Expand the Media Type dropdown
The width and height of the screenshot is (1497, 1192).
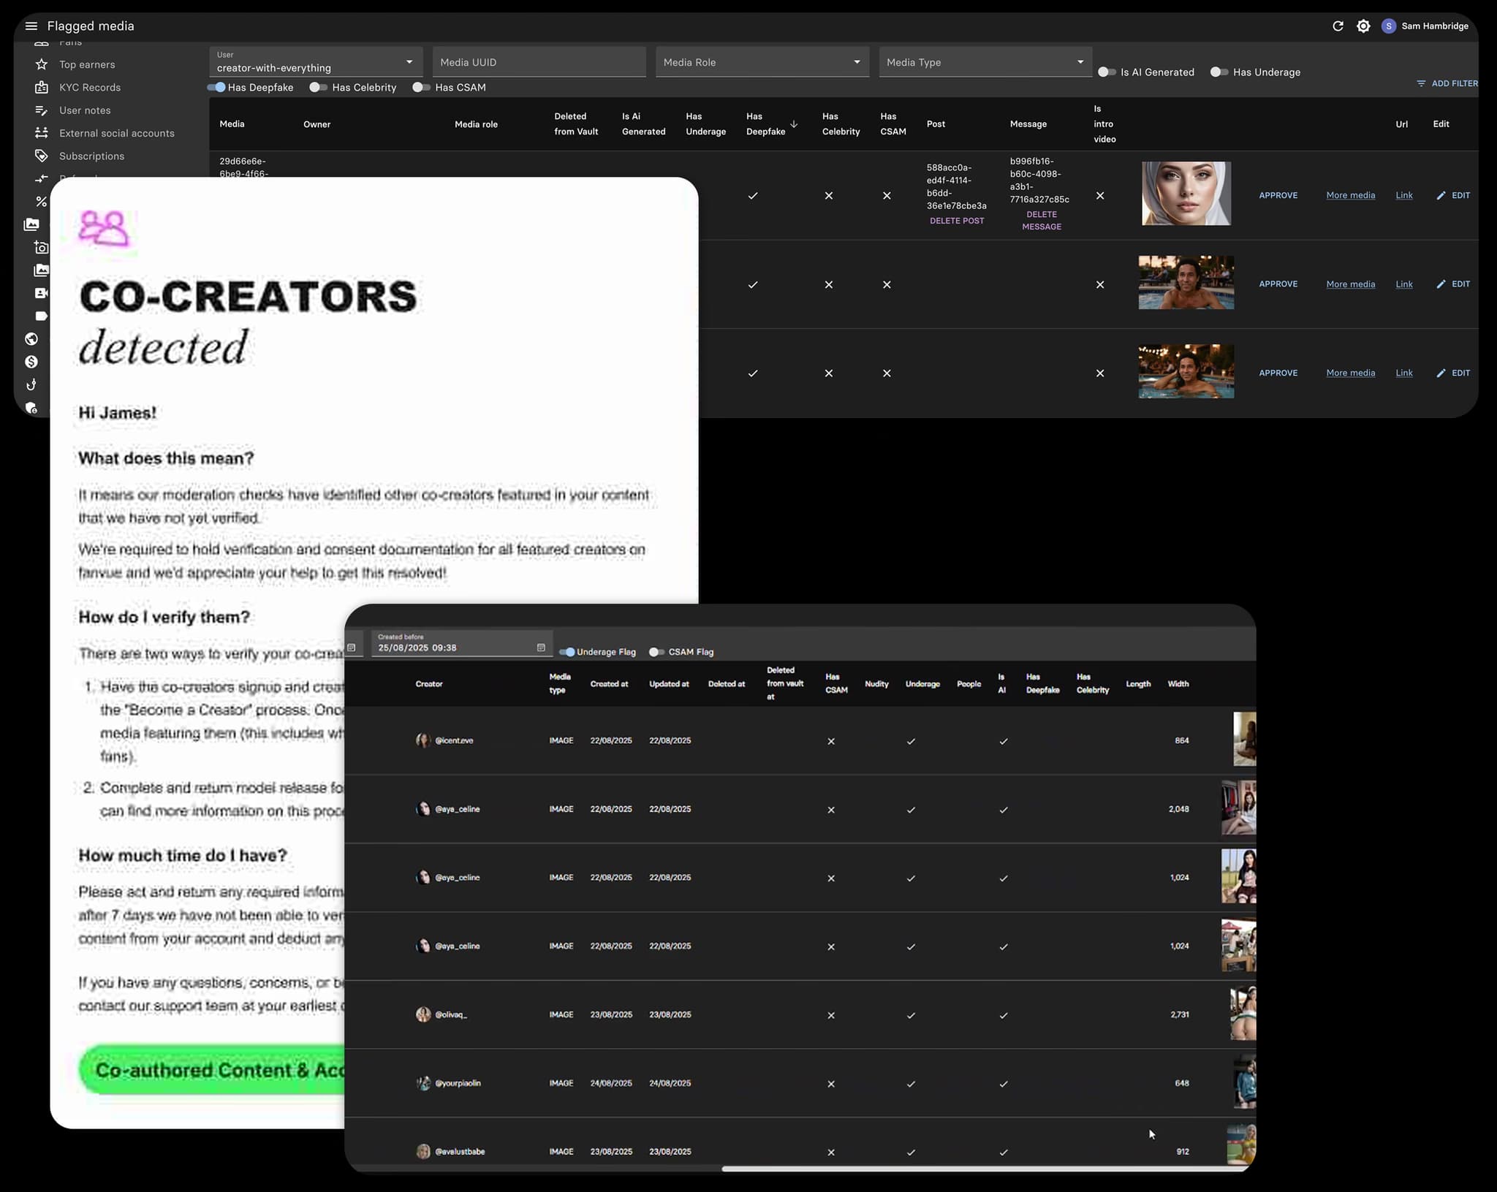click(985, 62)
